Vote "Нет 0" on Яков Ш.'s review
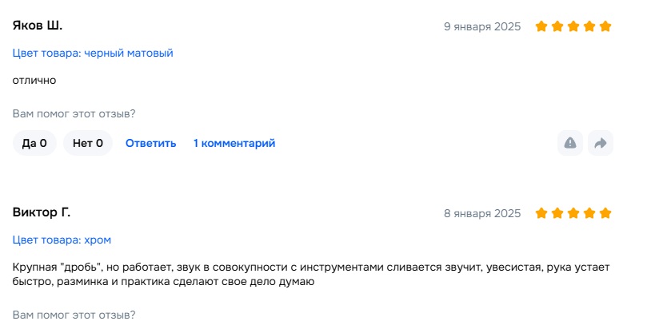 [88, 143]
